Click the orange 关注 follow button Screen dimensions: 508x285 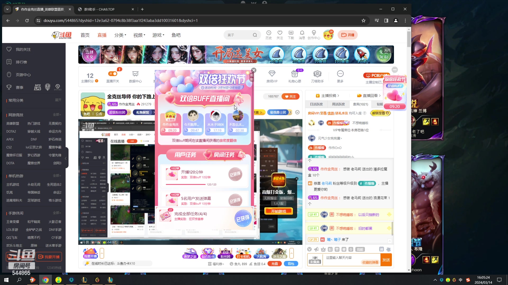pyautogui.click(x=291, y=97)
